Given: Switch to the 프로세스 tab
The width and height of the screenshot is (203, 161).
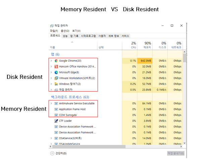Looking at the screenshot, I should [55, 36].
